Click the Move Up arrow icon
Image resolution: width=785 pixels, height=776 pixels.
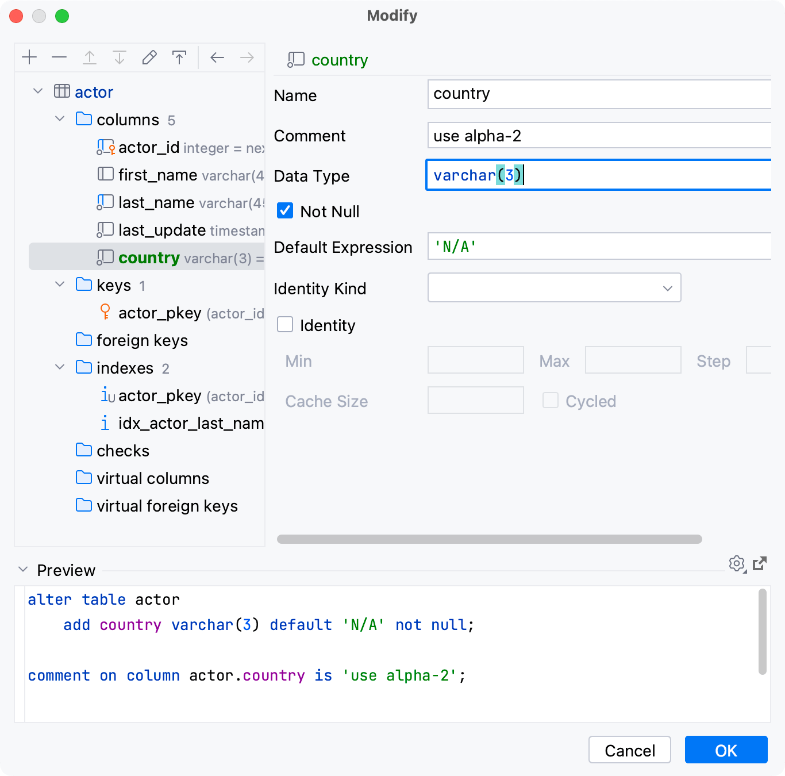point(90,57)
